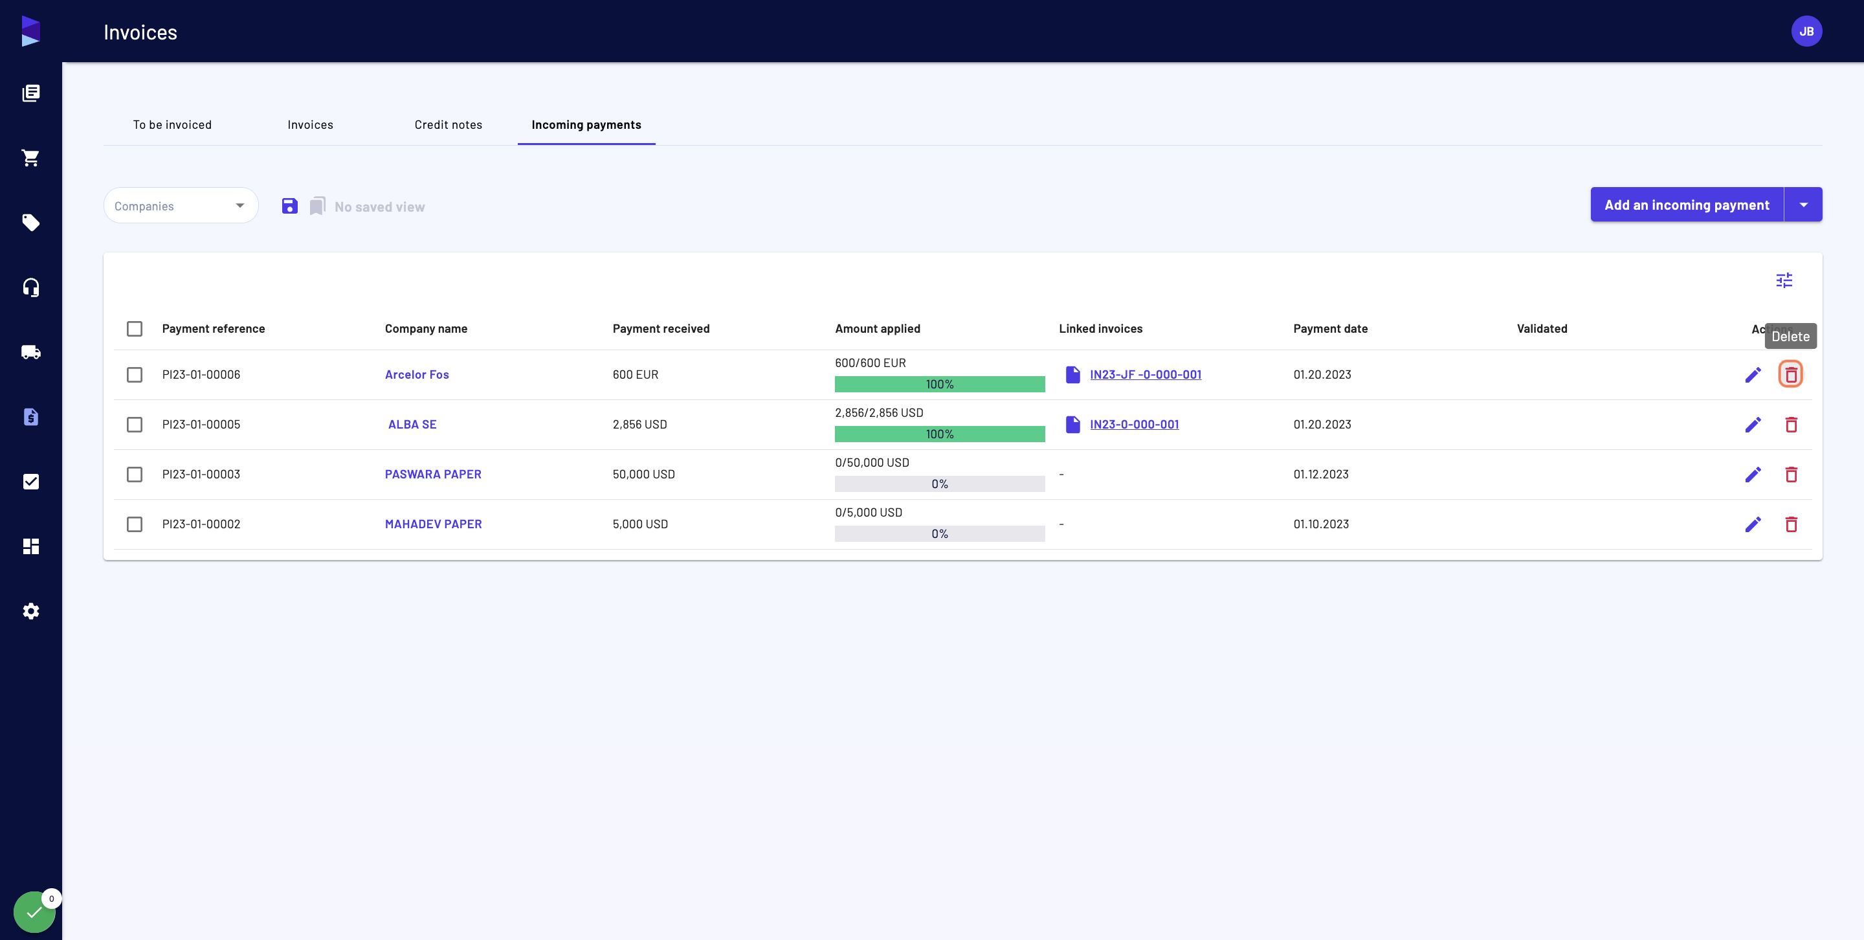Open the Arcelor Fos company link
This screenshot has height=940, width=1864.
click(417, 375)
